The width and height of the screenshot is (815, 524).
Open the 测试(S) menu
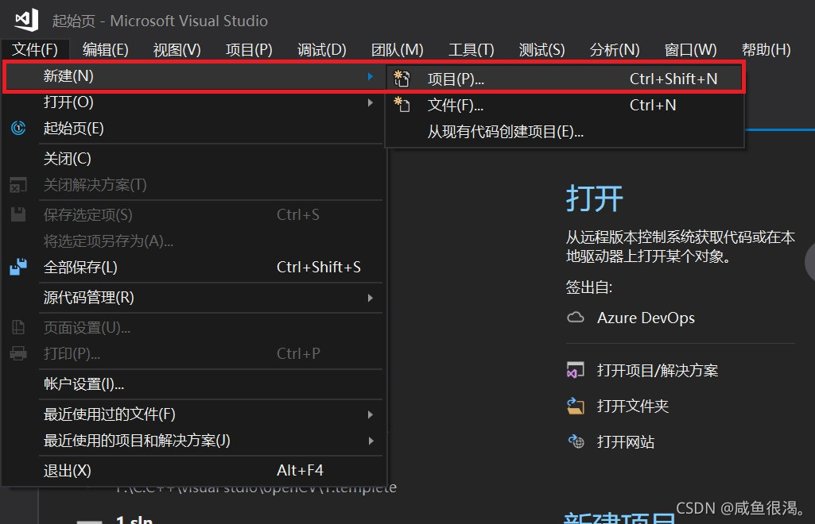pyautogui.click(x=541, y=50)
